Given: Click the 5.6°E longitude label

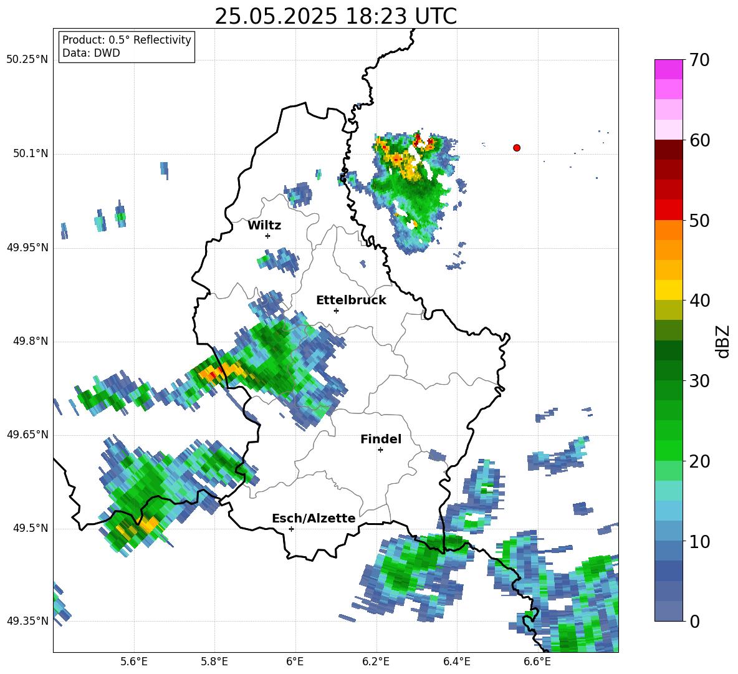Looking at the screenshot, I should (x=134, y=662).
